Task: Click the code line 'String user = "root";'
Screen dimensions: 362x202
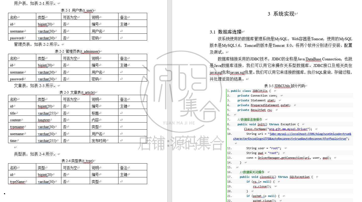Action: pyautogui.click(x=264, y=148)
